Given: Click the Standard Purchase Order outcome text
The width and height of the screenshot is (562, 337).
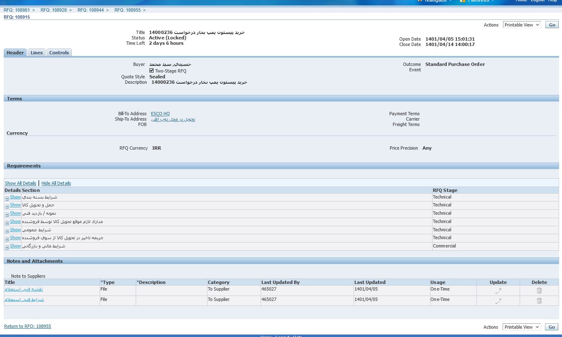Looking at the screenshot, I should click(455, 64).
